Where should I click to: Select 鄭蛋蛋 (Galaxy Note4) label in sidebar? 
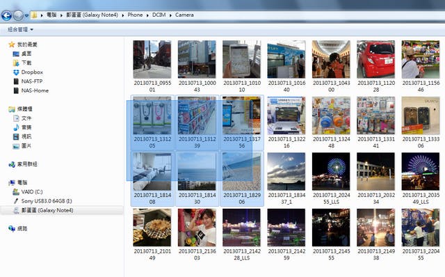coord(47,210)
